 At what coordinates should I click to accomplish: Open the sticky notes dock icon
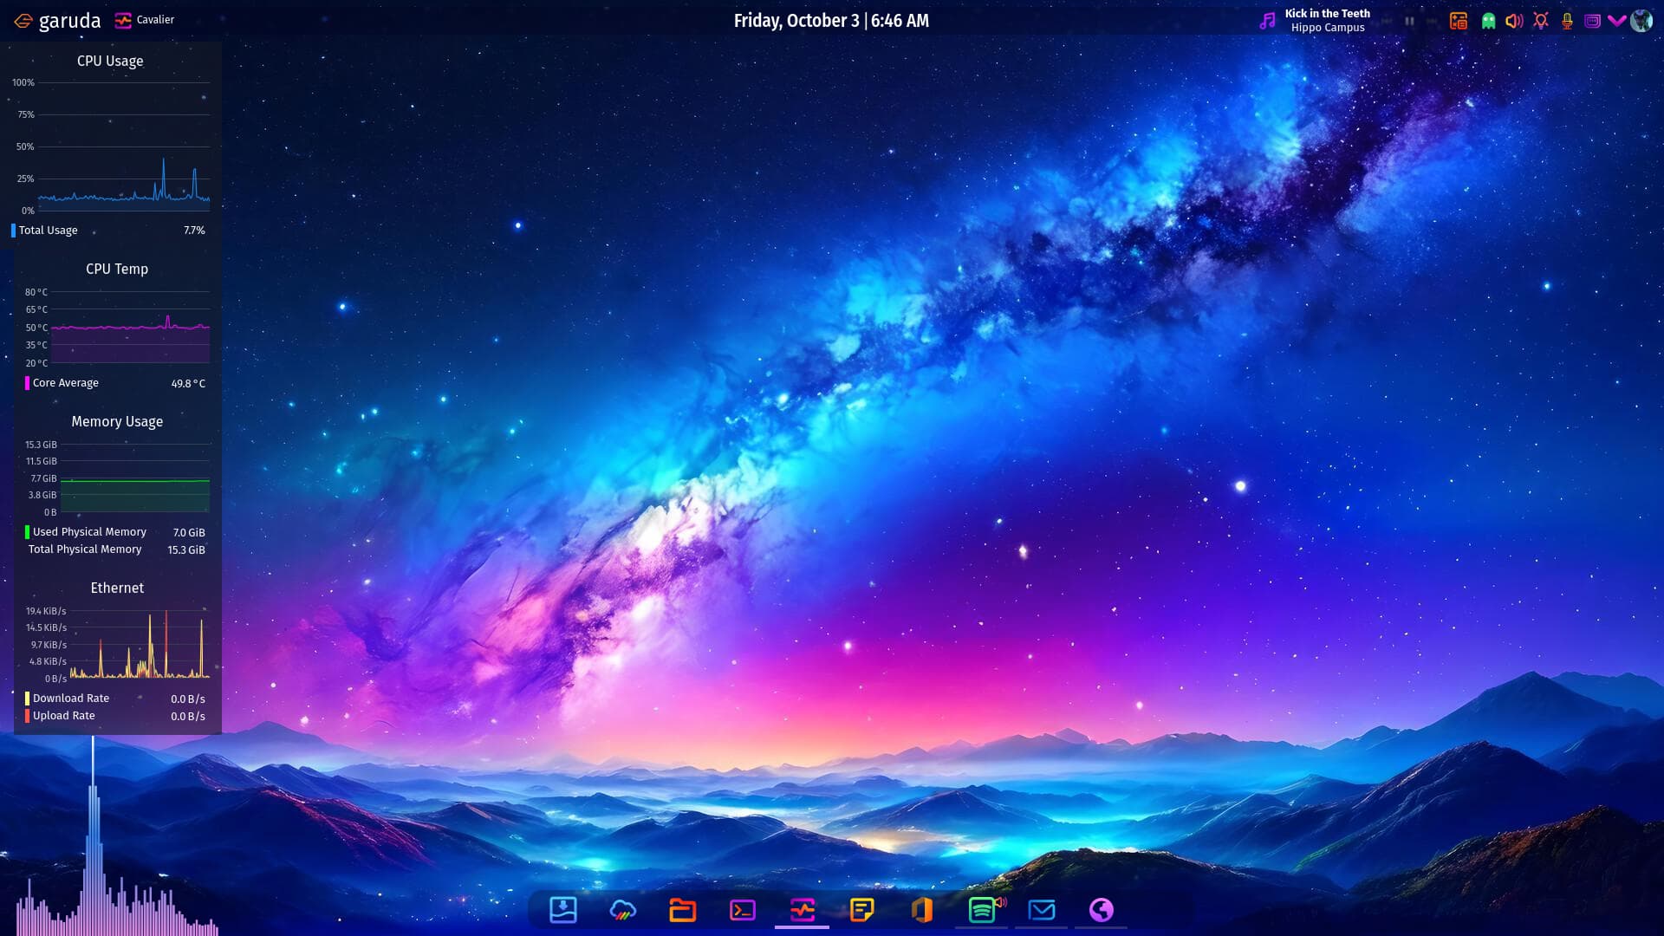tap(862, 910)
